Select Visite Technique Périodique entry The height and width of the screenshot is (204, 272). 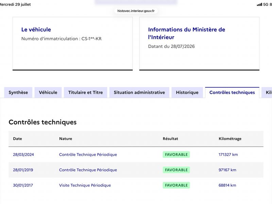click(85, 185)
